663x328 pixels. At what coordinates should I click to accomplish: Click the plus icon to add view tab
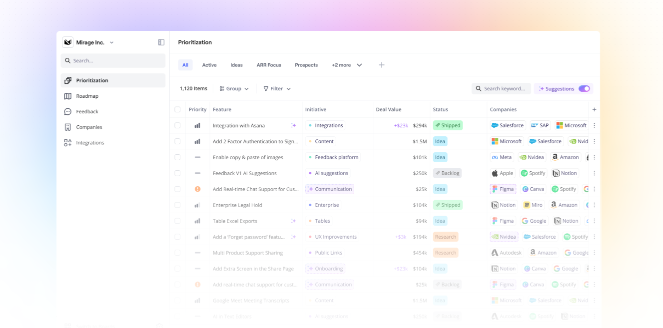(381, 65)
